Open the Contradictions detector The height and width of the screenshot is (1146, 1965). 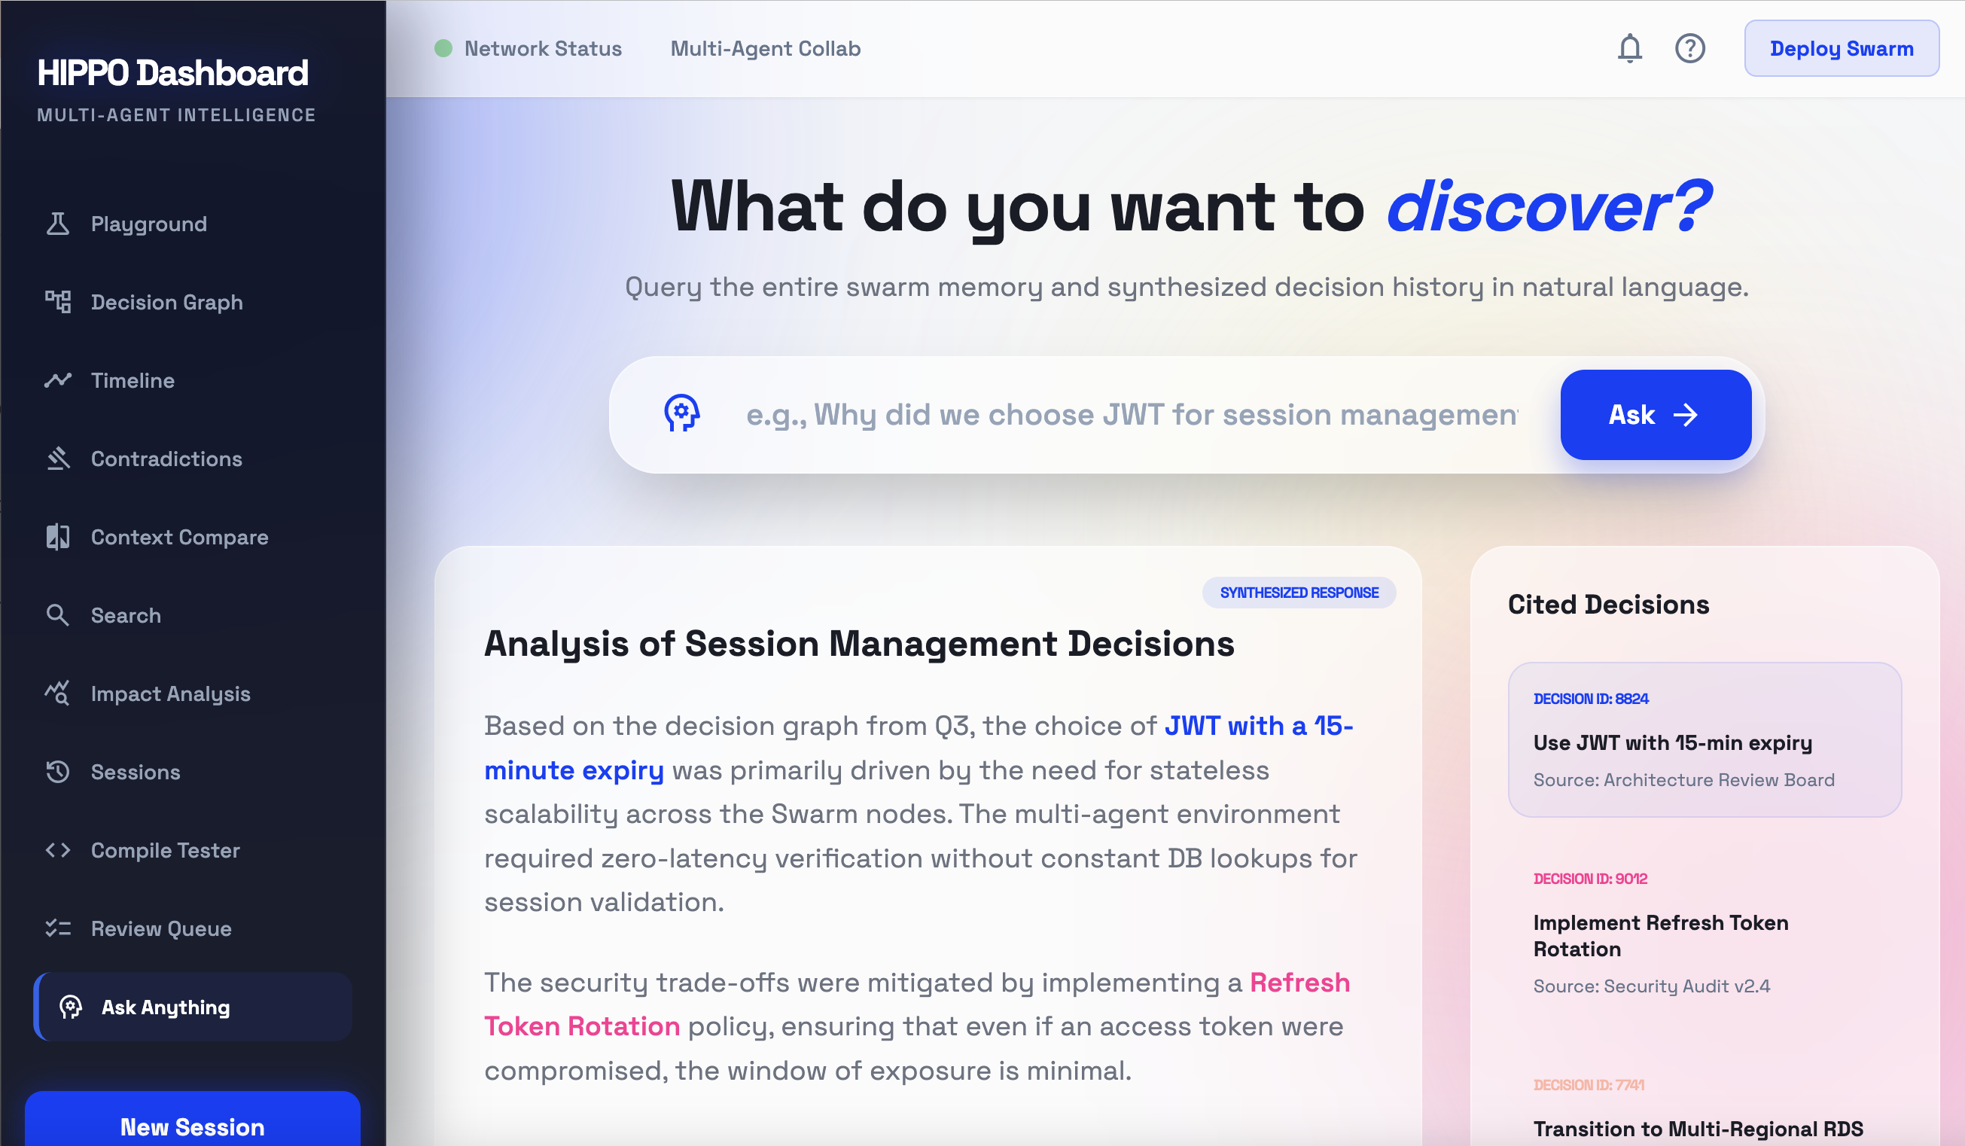[166, 459]
